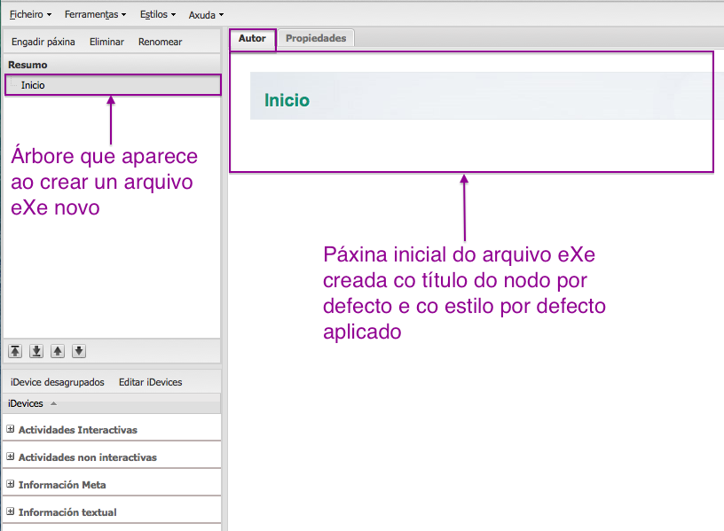Open the Ferramentas dropdown menu
Screen dimensions: 724x531
pos(95,15)
